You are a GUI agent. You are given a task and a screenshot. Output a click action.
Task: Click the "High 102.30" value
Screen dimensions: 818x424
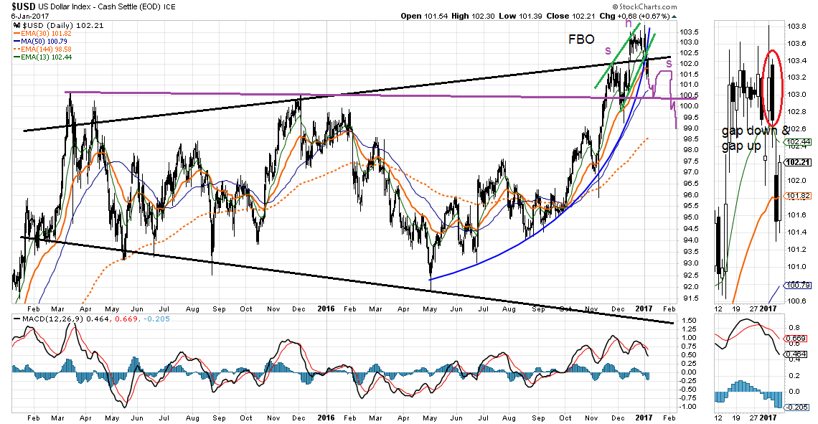[473, 17]
